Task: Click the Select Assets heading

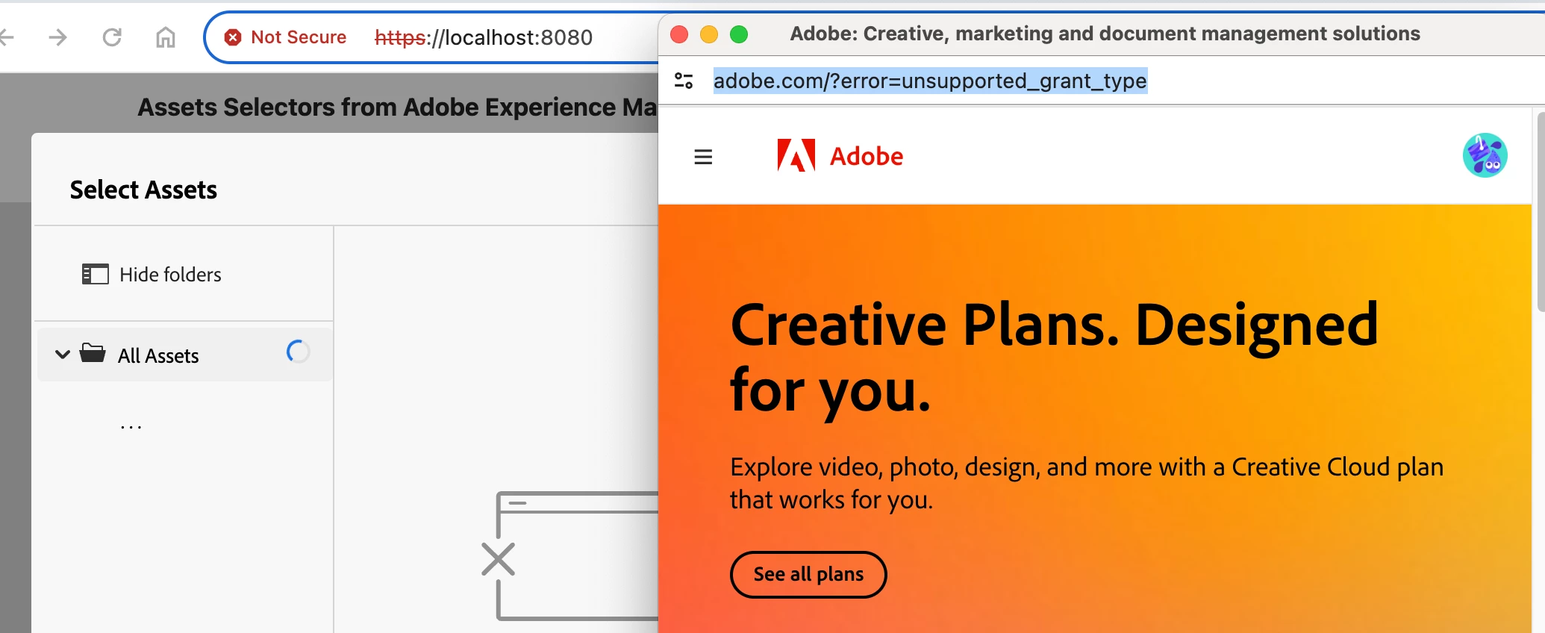Action: pyautogui.click(x=143, y=190)
